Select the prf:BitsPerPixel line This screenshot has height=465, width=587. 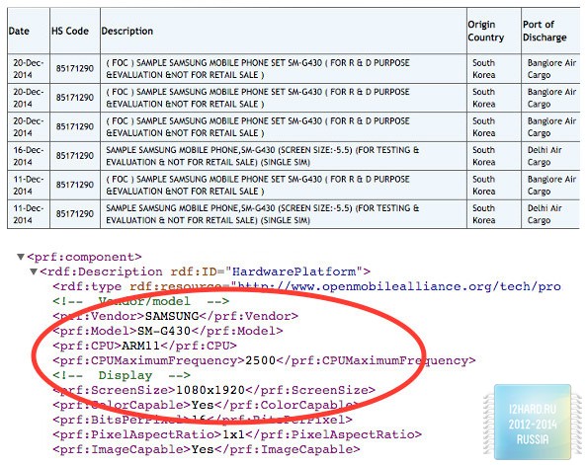tap(203, 420)
